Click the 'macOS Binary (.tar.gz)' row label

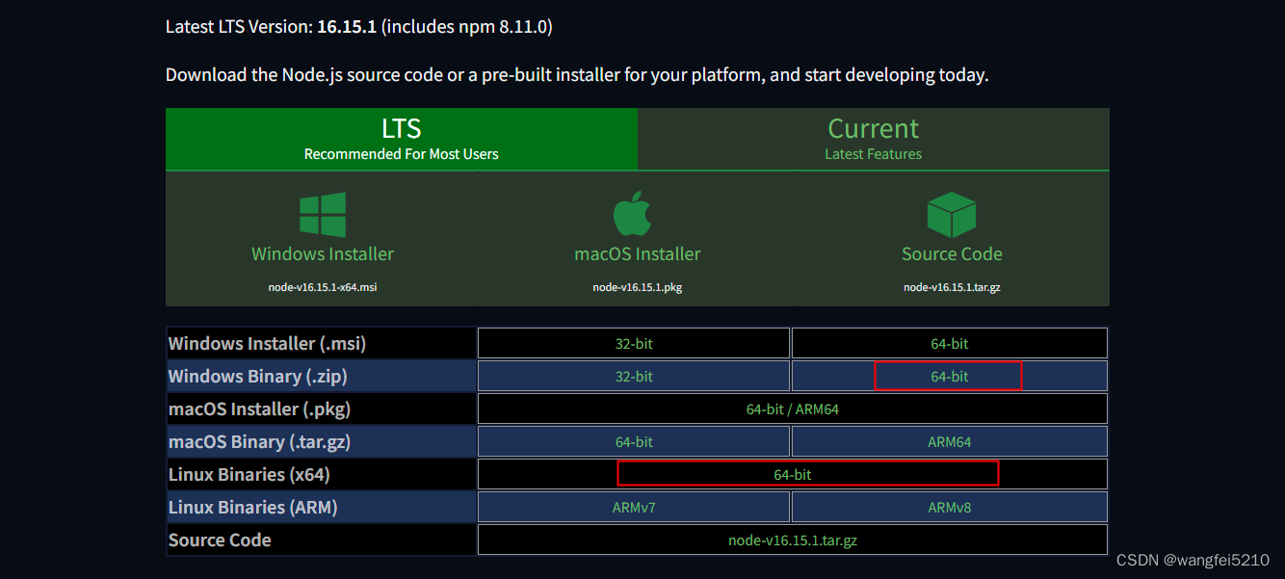tap(260, 442)
